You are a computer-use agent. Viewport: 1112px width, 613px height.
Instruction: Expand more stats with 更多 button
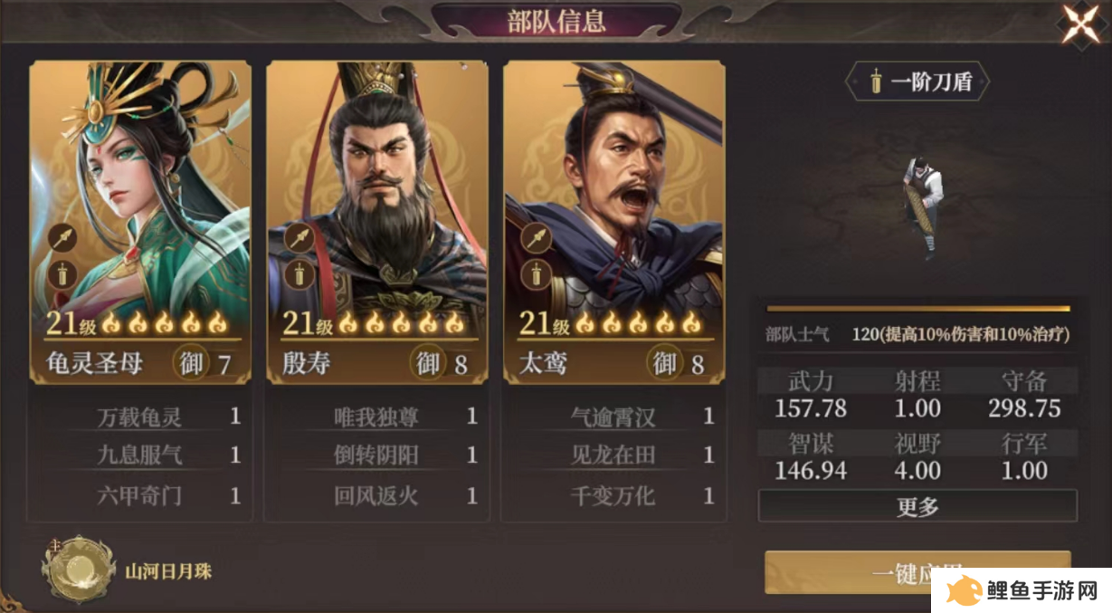(917, 506)
